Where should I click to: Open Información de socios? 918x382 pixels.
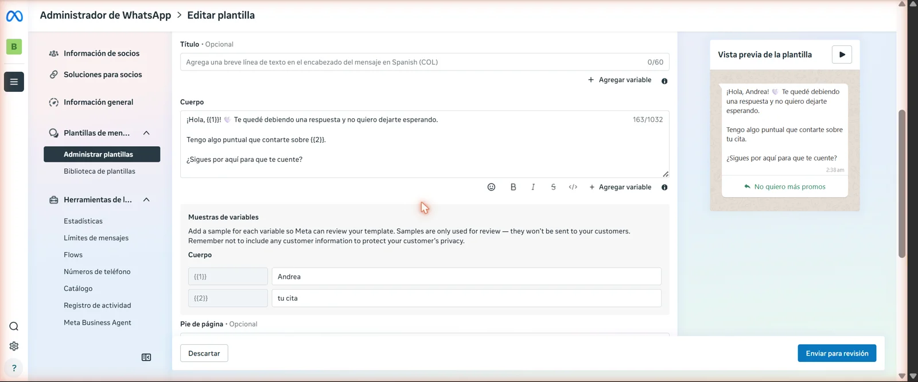click(x=102, y=53)
